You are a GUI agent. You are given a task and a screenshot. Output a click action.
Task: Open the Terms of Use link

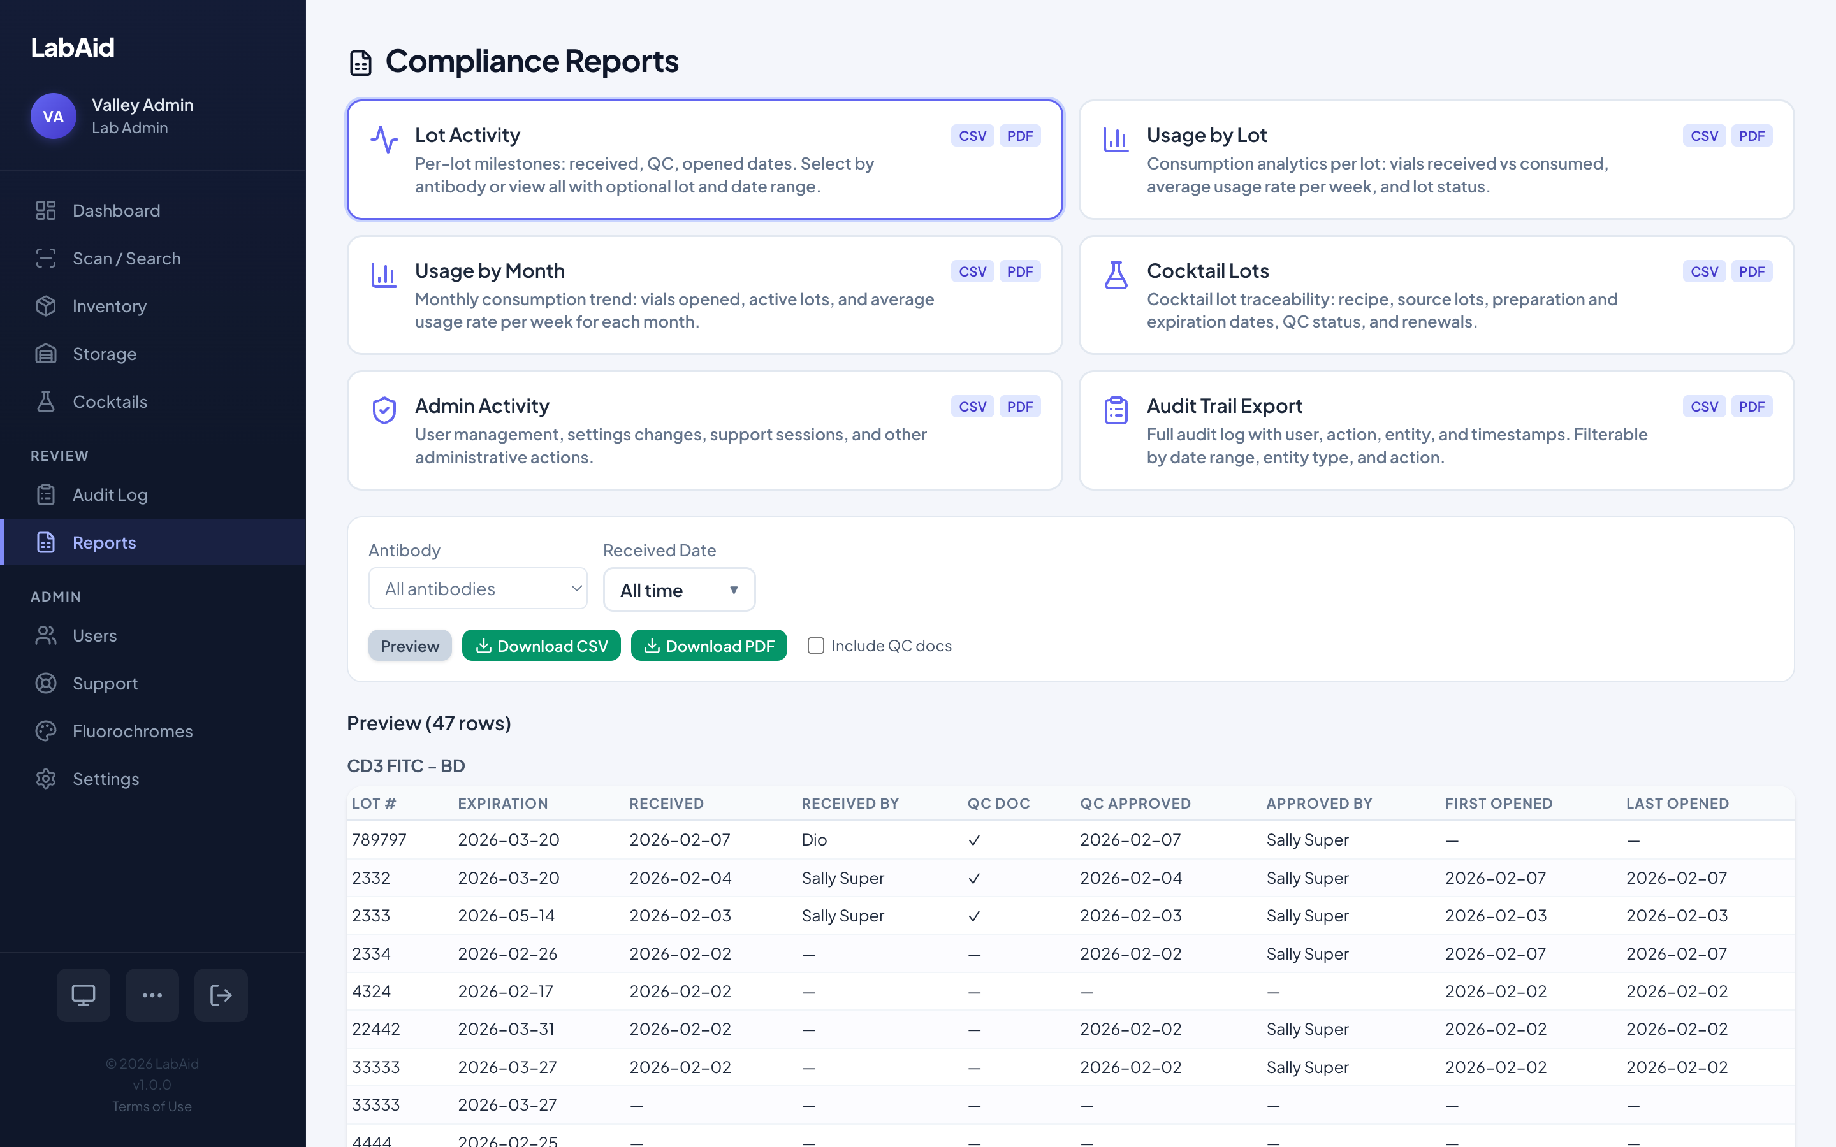coord(152,1106)
